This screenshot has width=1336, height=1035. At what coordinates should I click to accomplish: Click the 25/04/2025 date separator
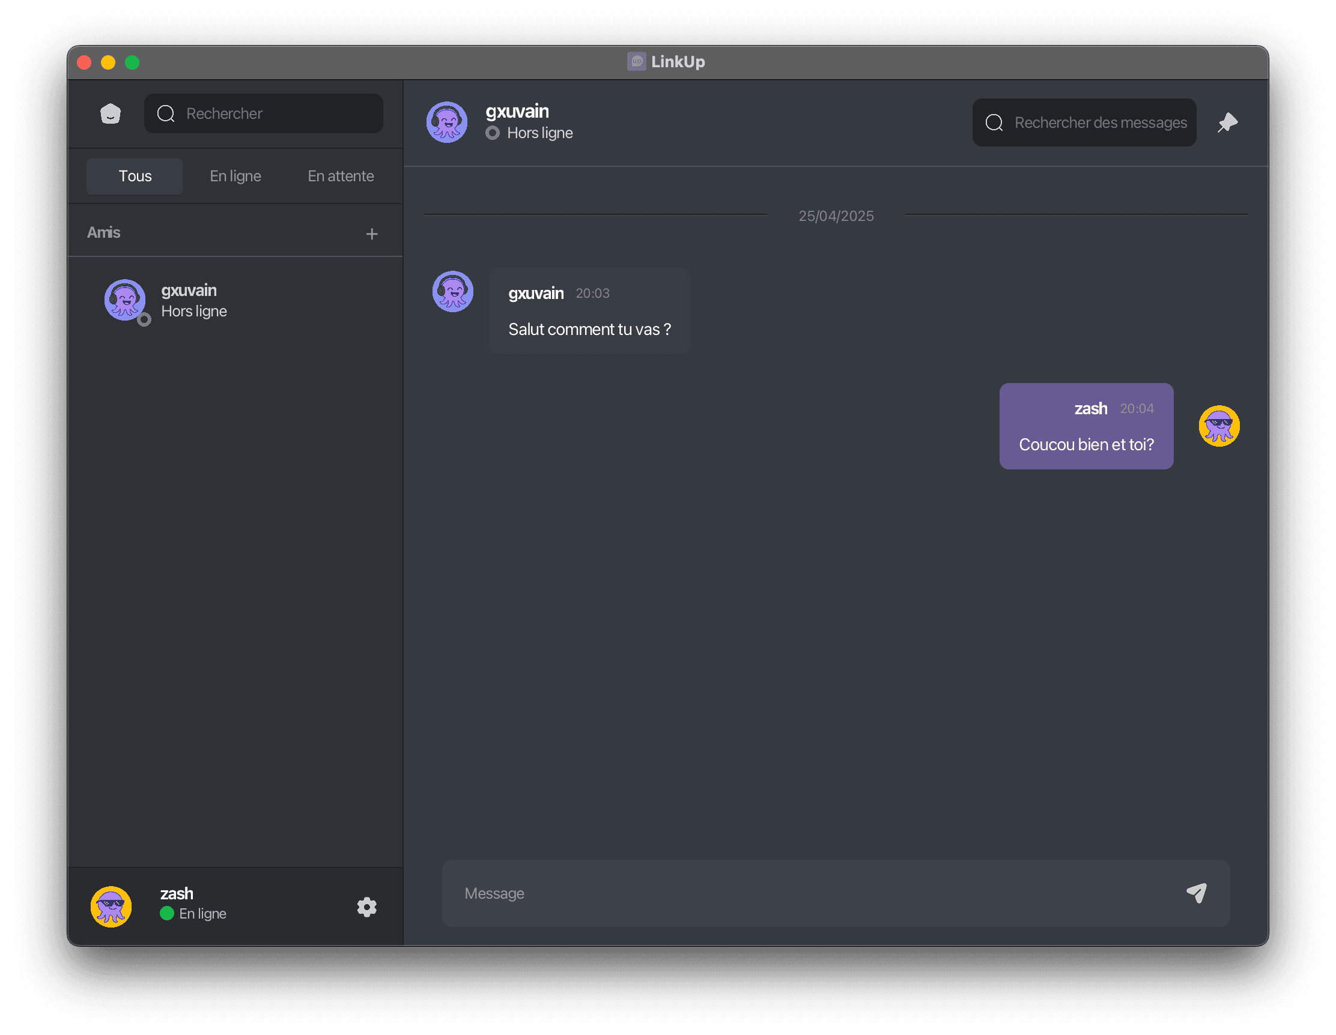click(836, 216)
